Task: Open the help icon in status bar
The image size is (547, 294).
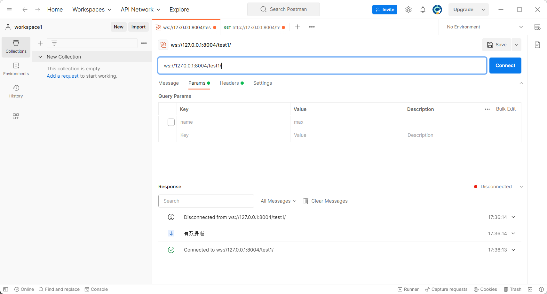Action: (x=541, y=289)
